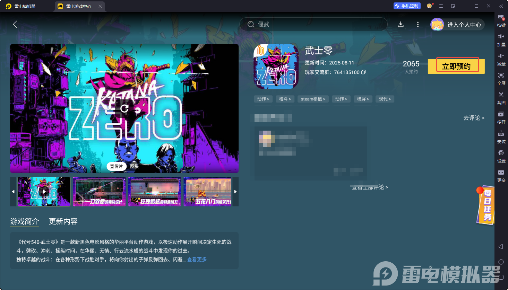This screenshot has height=290, width=508.
Task: Click the 2065 人预约 reservation count
Action: coord(411,67)
